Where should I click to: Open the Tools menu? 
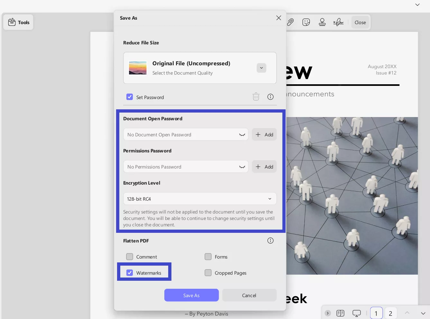coord(18,22)
